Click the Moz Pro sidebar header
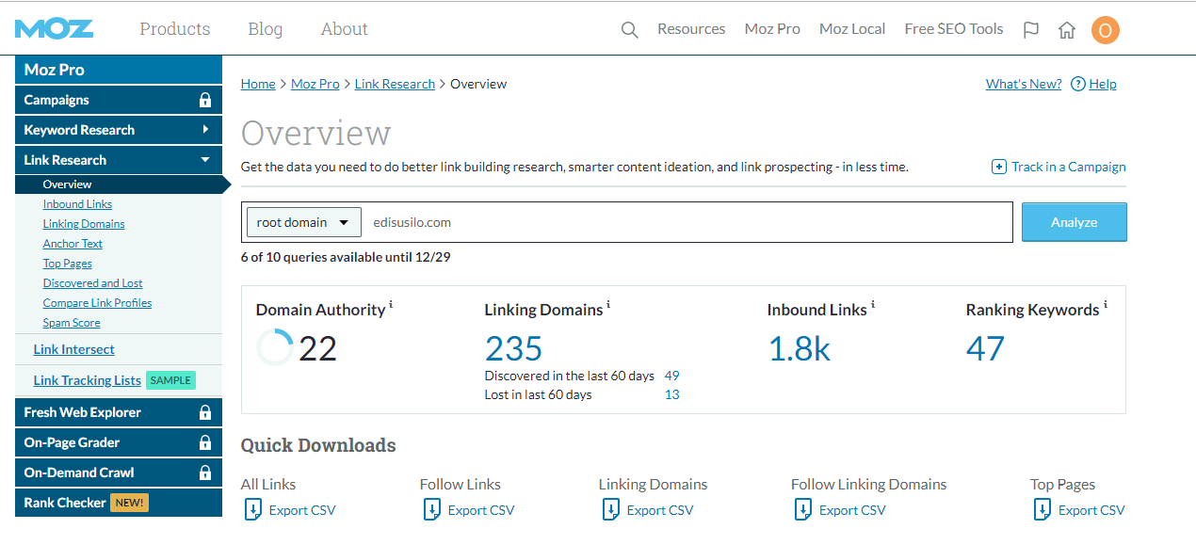The height and width of the screenshot is (545, 1196). (119, 70)
